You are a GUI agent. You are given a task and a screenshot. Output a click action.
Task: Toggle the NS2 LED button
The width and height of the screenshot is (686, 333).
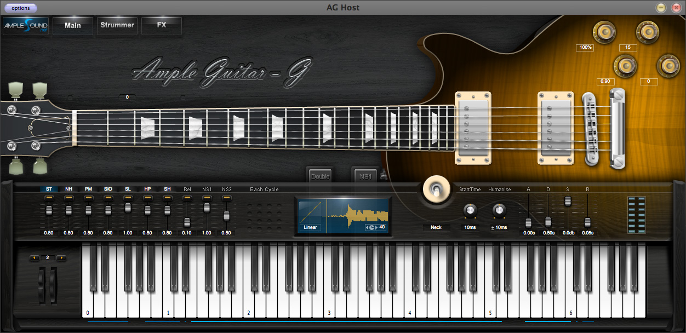pos(226,197)
